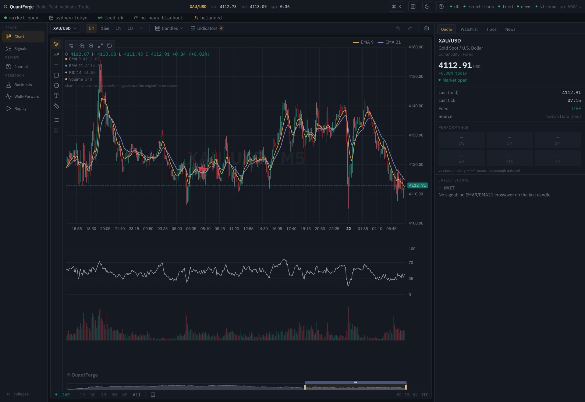
Task: Redo the chart action
Action: coord(410,28)
